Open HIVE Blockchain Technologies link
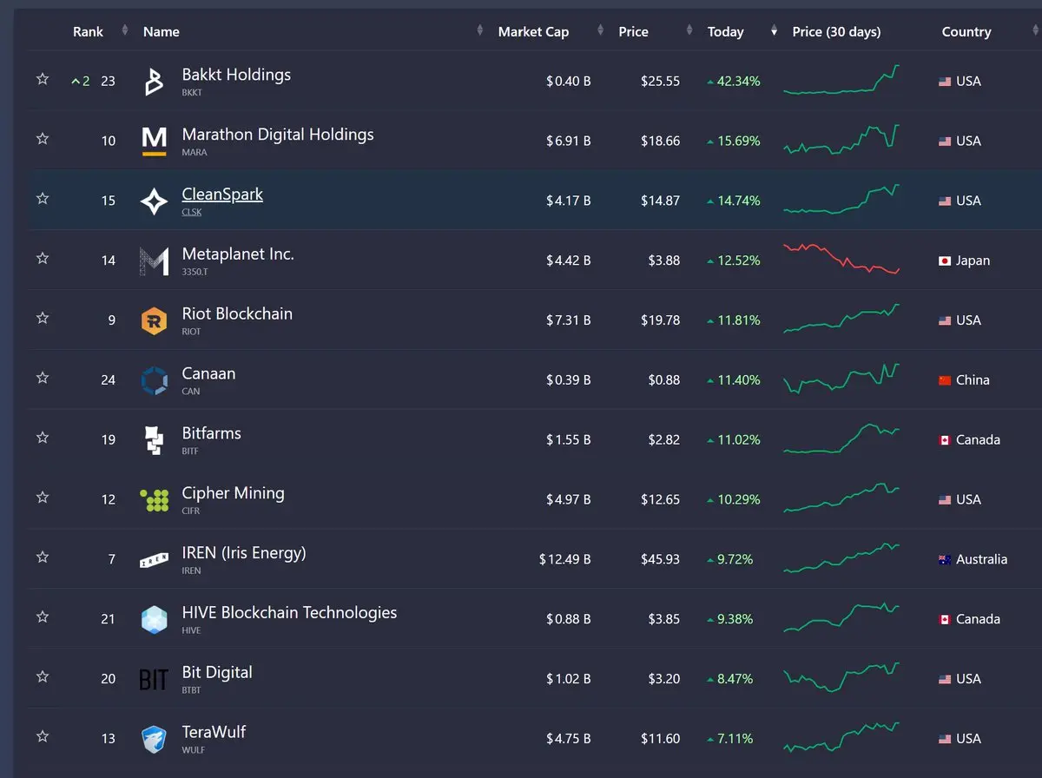This screenshot has height=778, width=1042. (x=289, y=613)
